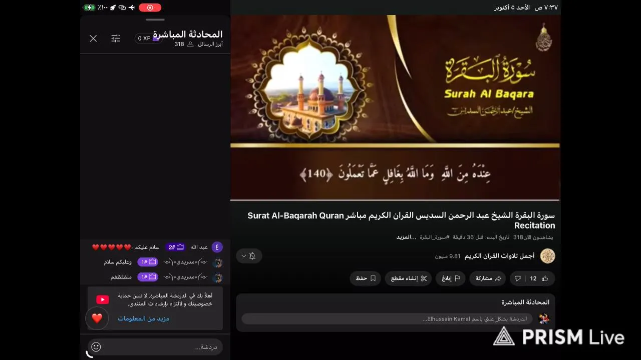Image resolution: width=641 pixels, height=360 pixels.
Task: Open the 'مزيد من المعلومات' link
Action: point(143,318)
